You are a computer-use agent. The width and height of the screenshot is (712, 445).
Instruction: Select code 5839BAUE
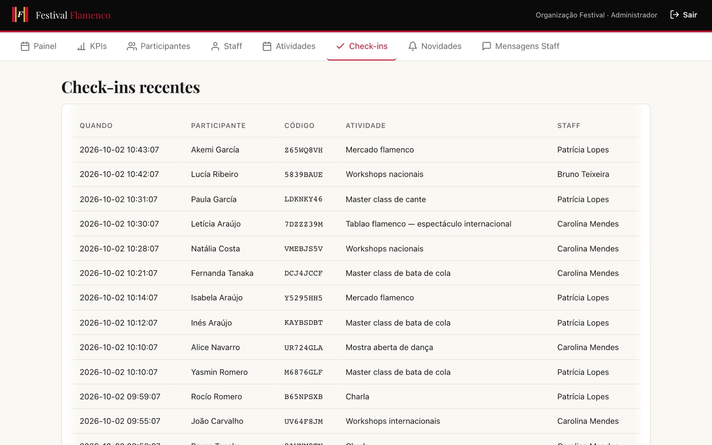(x=303, y=175)
